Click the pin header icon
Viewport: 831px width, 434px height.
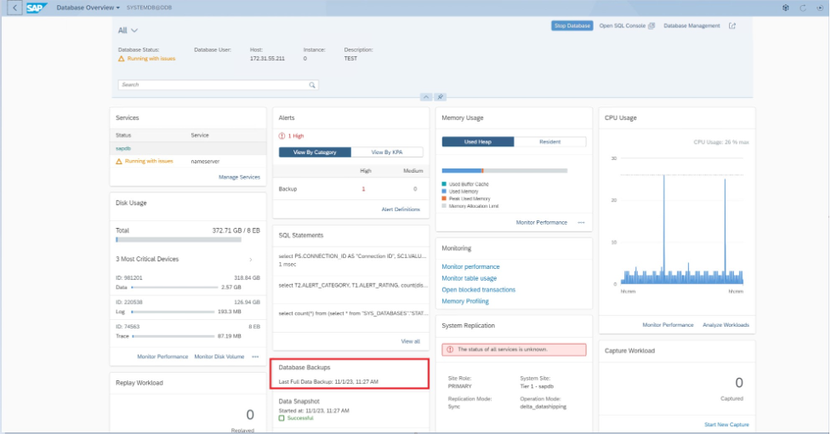(440, 97)
